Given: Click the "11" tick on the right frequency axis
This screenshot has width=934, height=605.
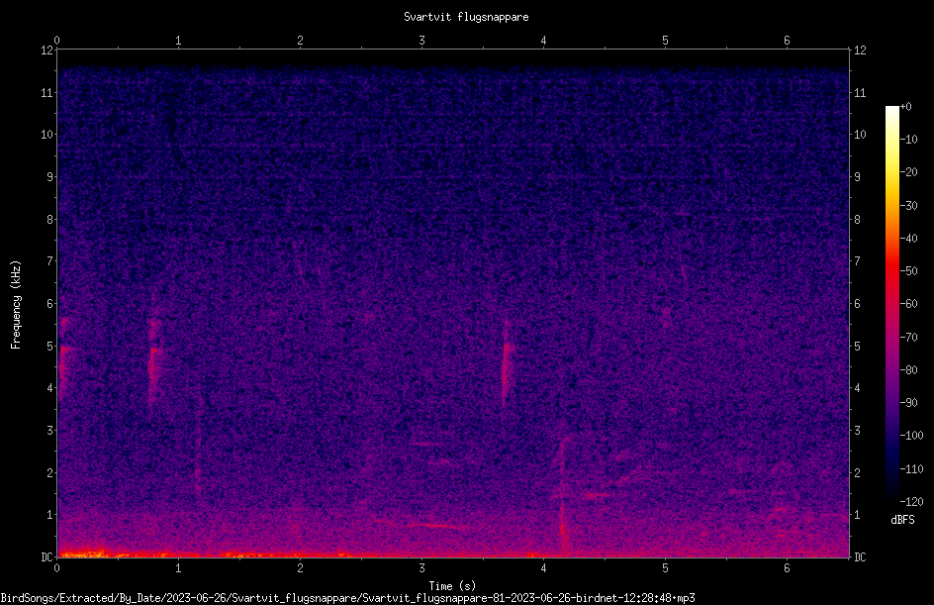Looking at the screenshot, I should tap(860, 92).
